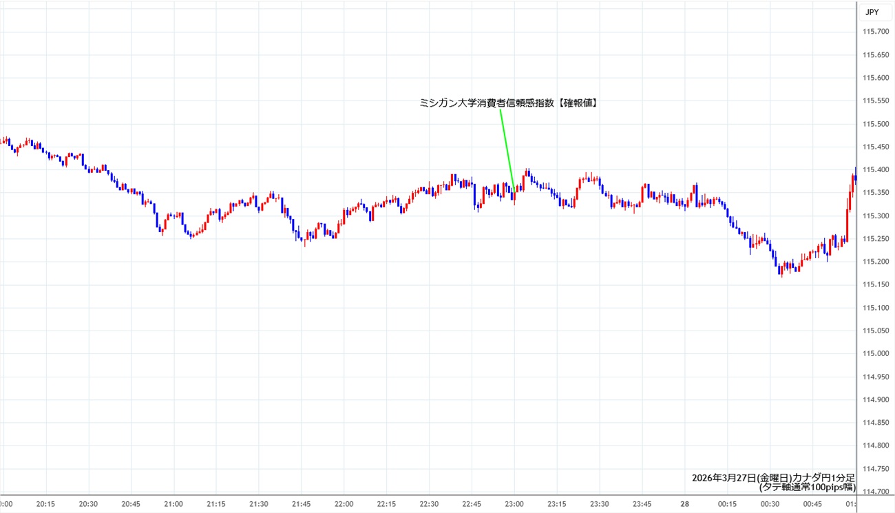Click the 20:15 time axis label
Screen dimensions: 895x513
[x=45, y=504]
